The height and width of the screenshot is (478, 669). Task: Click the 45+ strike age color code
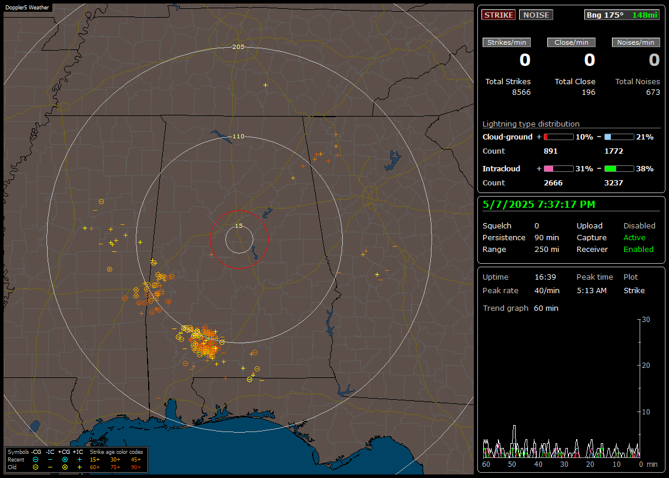pyautogui.click(x=136, y=460)
